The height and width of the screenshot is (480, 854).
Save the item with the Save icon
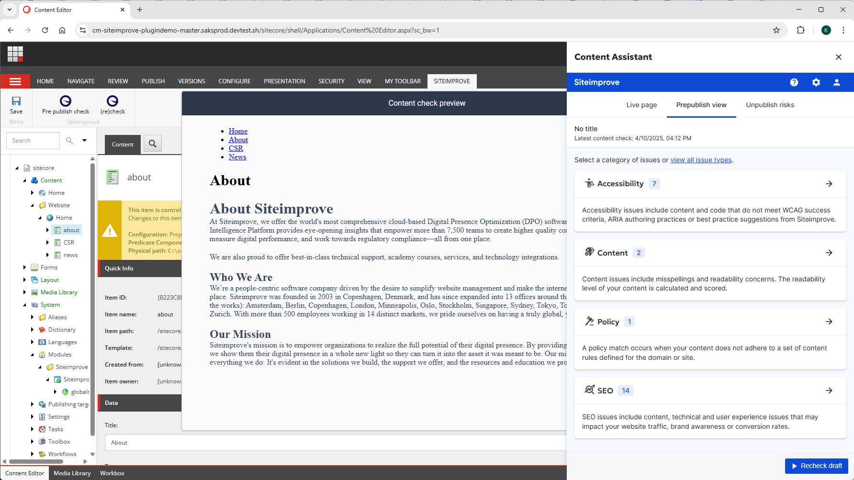coord(16,105)
